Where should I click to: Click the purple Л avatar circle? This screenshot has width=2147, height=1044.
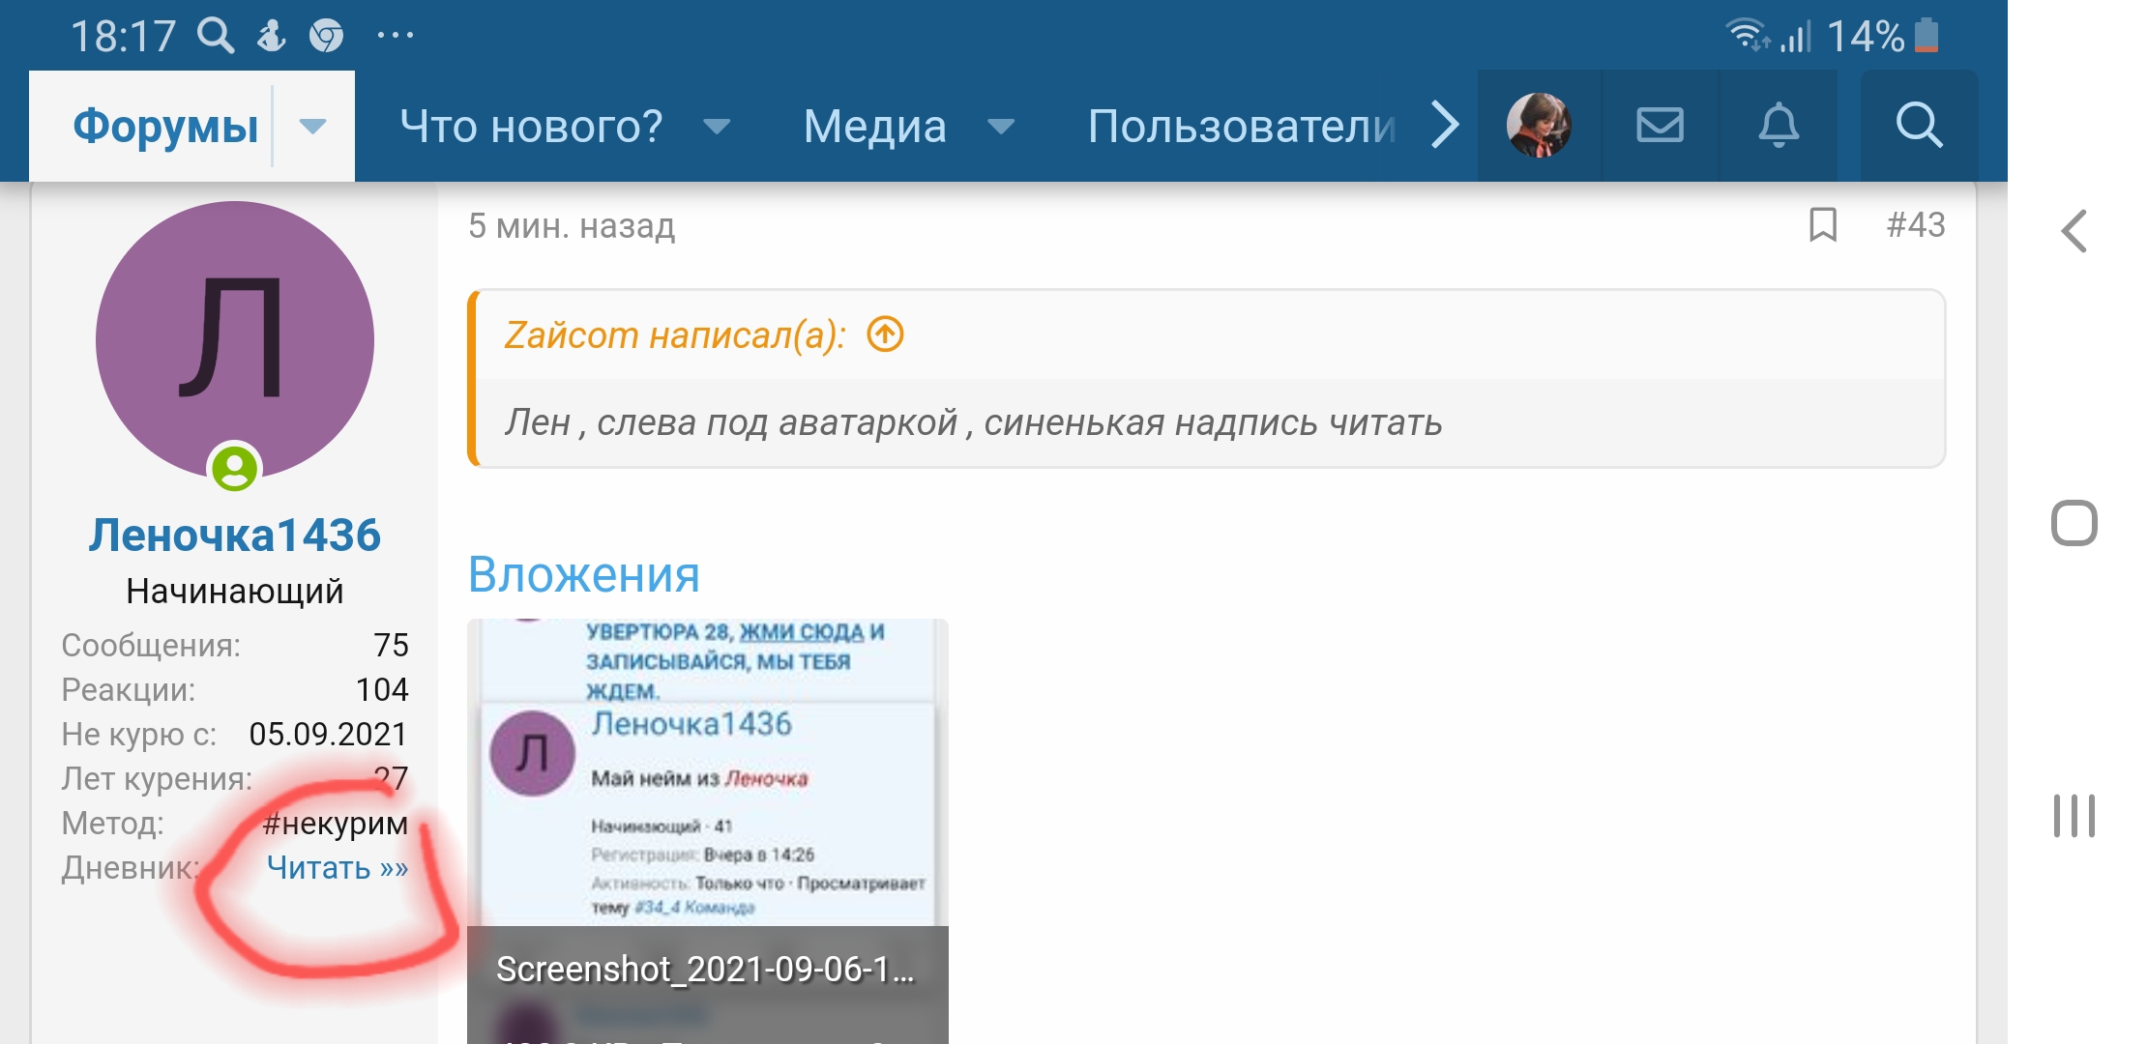tap(235, 338)
